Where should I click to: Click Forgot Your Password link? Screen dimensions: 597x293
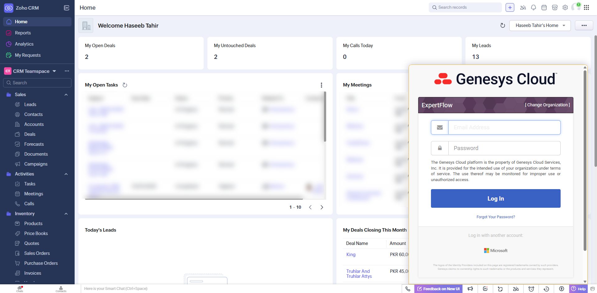pyautogui.click(x=496, y=217)
